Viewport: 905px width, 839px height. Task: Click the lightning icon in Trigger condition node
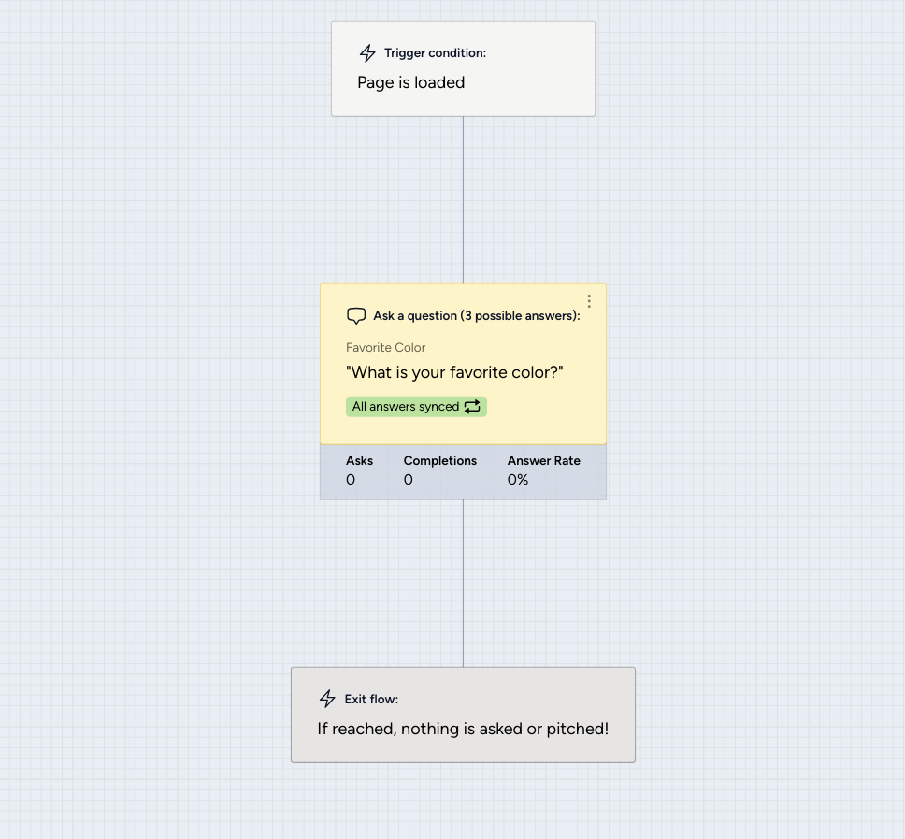point(367,53)
